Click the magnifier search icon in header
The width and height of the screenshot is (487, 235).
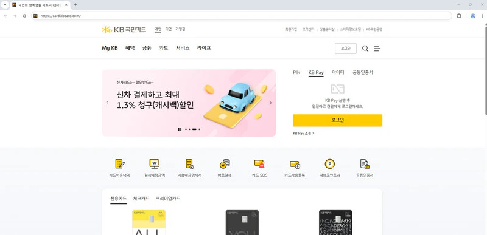[365, 49]
